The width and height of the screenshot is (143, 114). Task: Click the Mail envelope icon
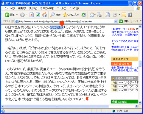click(92, 15)
